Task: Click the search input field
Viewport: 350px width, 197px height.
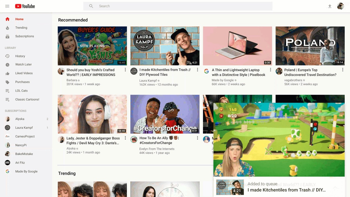Action: point(178,6)
